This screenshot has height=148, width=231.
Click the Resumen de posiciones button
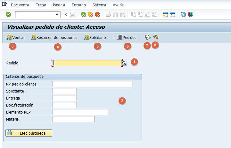click(x=54, y=37)
